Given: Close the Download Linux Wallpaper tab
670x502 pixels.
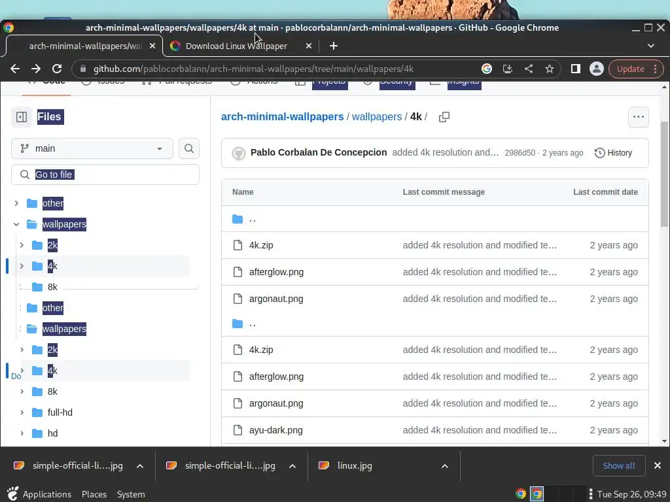Looking at the screenshot, I should coord(309,46).
